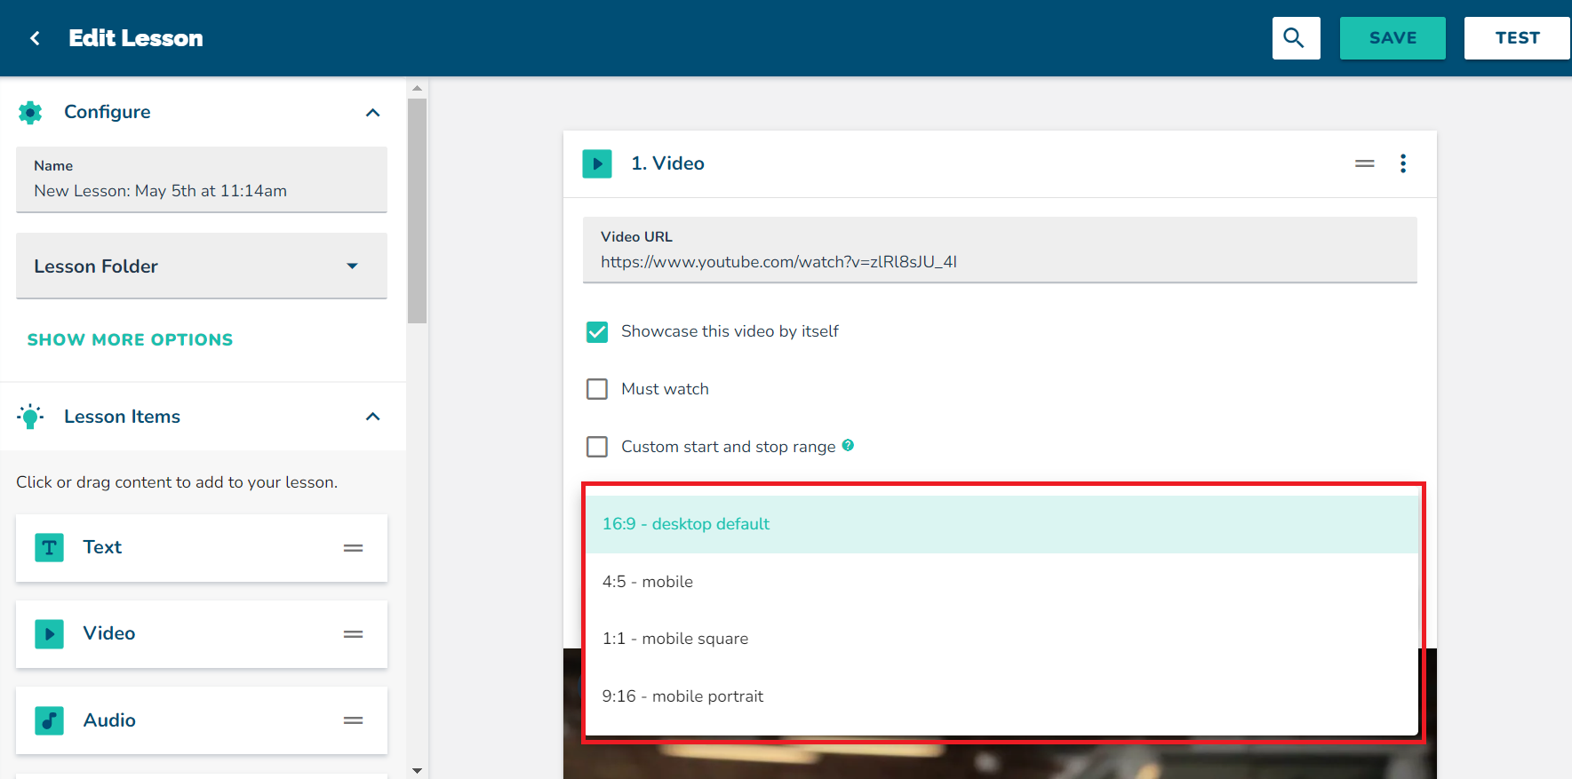1572x779 pixels.
Task: Click the TEST button
Action: pos(1517,38)
